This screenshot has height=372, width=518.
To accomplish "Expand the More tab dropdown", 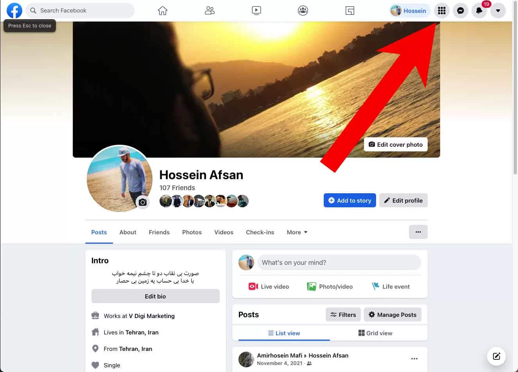I will (x=297, y=232).
